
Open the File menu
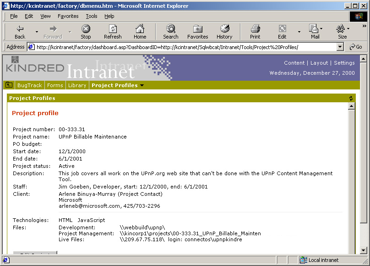point(14,16)
